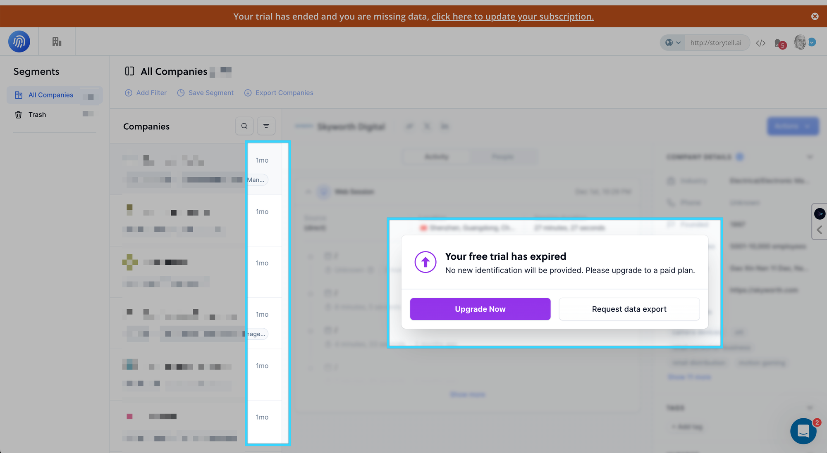Click the companies search icon

pyautogui.click(x=244, y=126)
